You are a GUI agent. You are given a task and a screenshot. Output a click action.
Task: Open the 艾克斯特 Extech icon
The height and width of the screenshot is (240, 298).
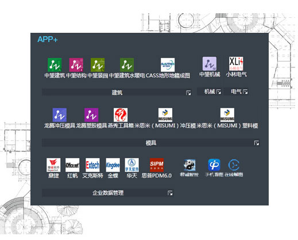(92, 165)
